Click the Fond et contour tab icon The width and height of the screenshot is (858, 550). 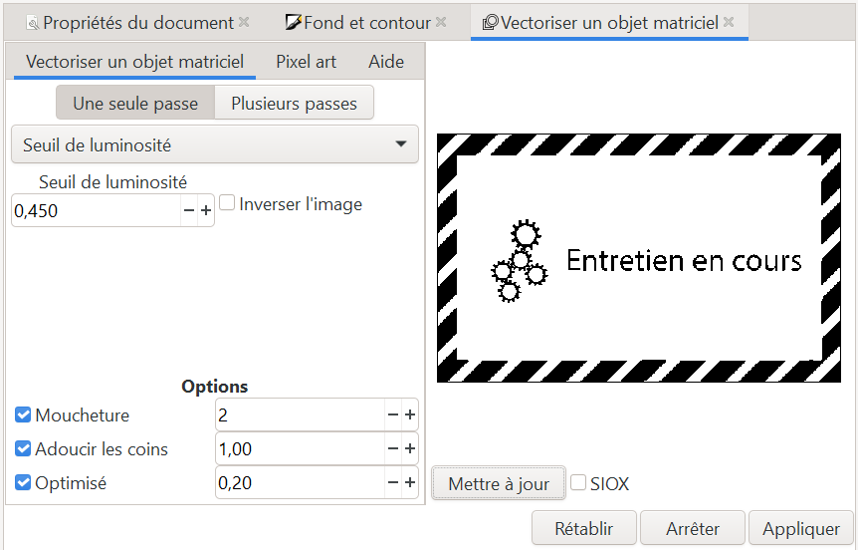pos(293,22)
